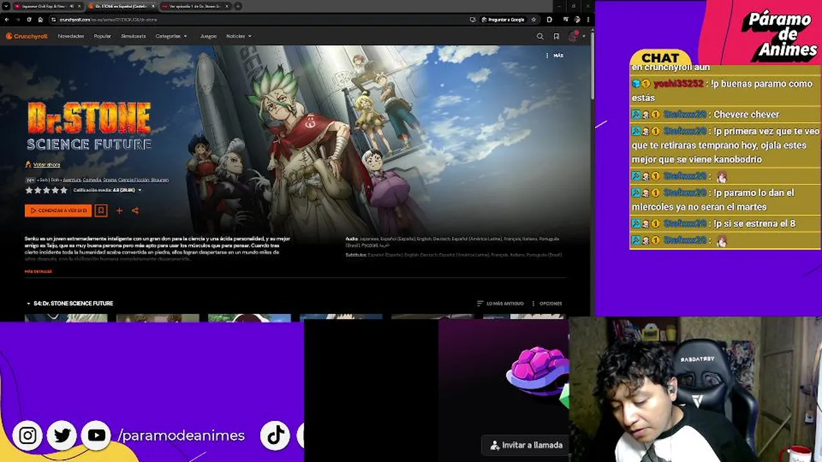Click the Comenzar a ver S1 E1 button

(x=58, y=210)
